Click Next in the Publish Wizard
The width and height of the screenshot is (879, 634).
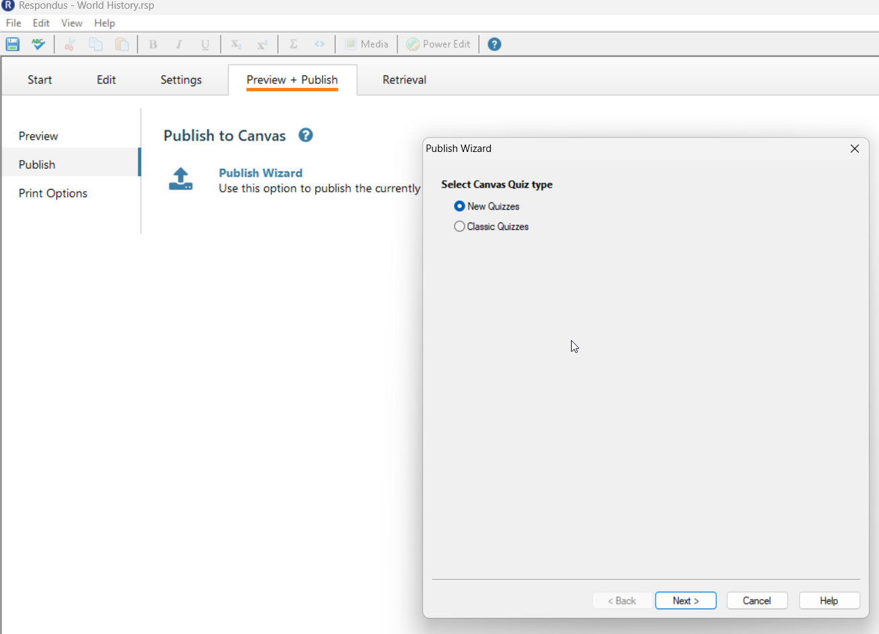685,600
